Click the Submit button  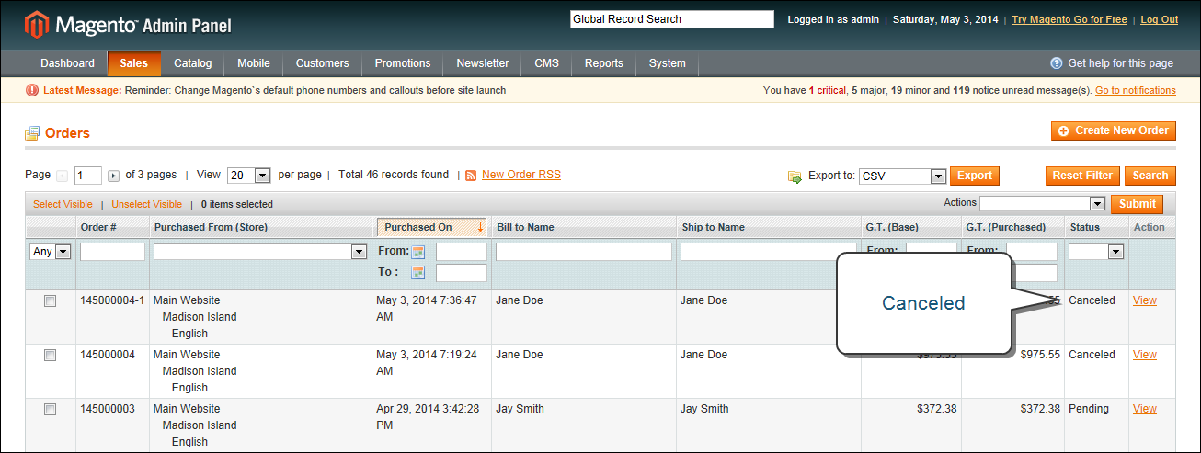pyautogui.click(x=1138, y=204)
